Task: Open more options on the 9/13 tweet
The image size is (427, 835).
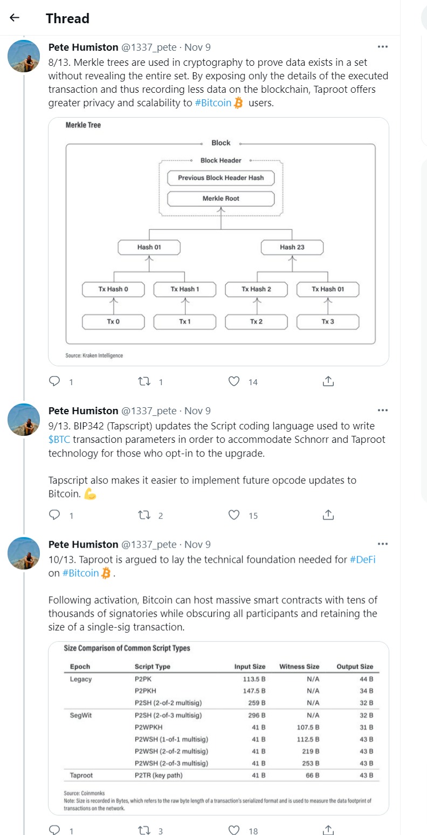Action: click(x=383, y=410)
